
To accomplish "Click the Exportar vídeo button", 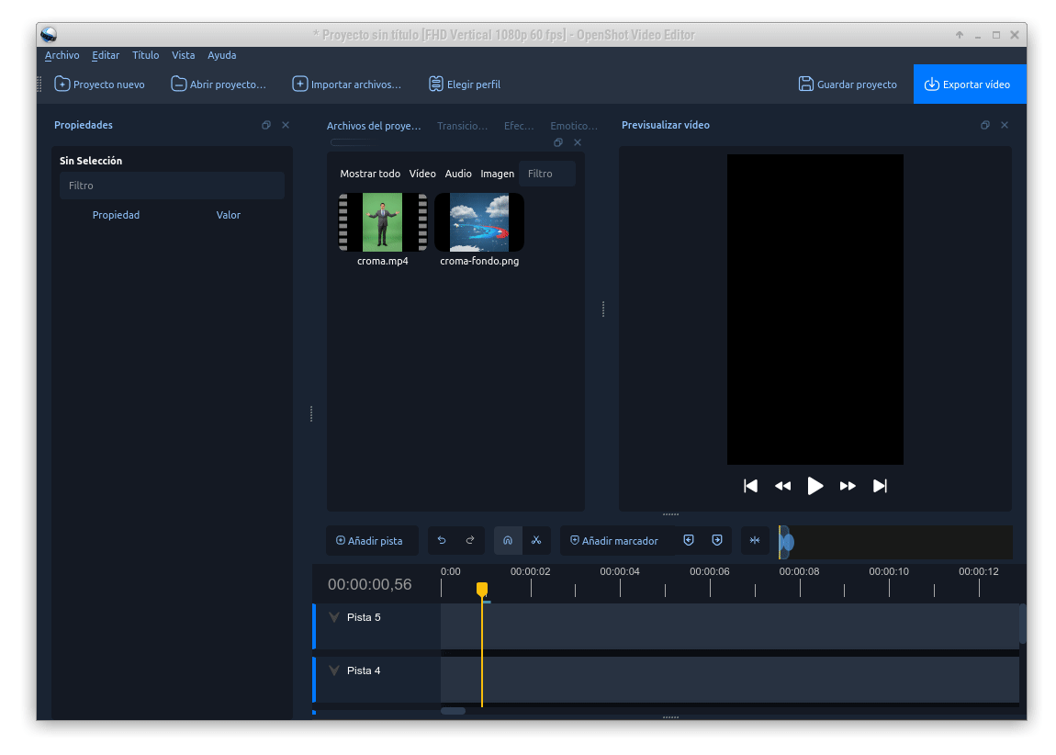I will click(x=968, y=85).
